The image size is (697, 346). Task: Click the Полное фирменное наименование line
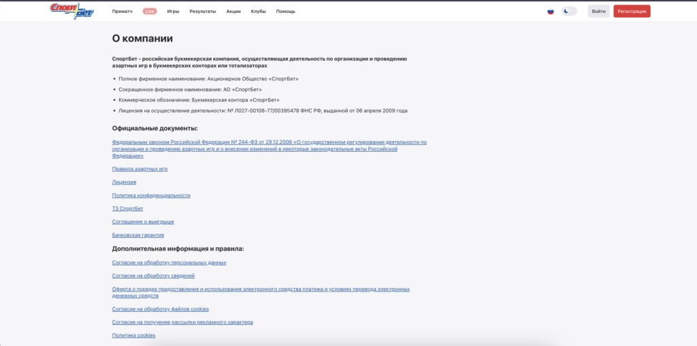tap(208, 79)
